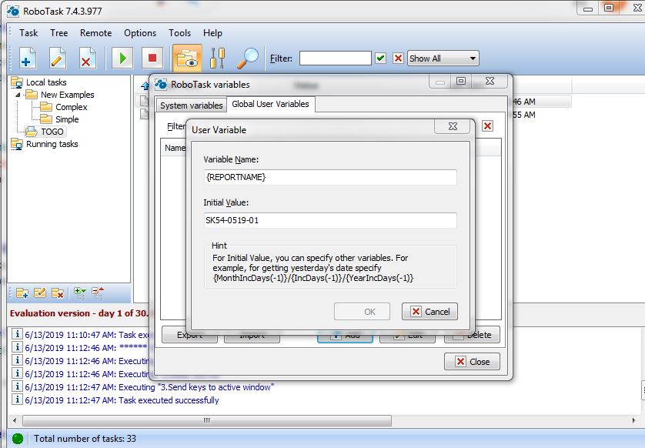Click Total number of tasks status text

85,439
